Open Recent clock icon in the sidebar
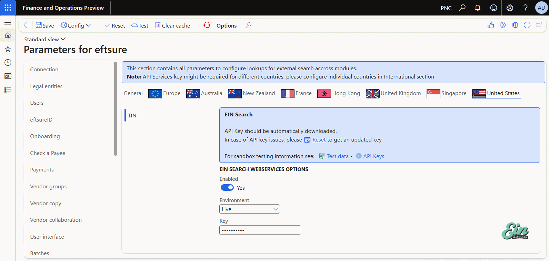The image size is (549, 261). click(x=8, y=62)
